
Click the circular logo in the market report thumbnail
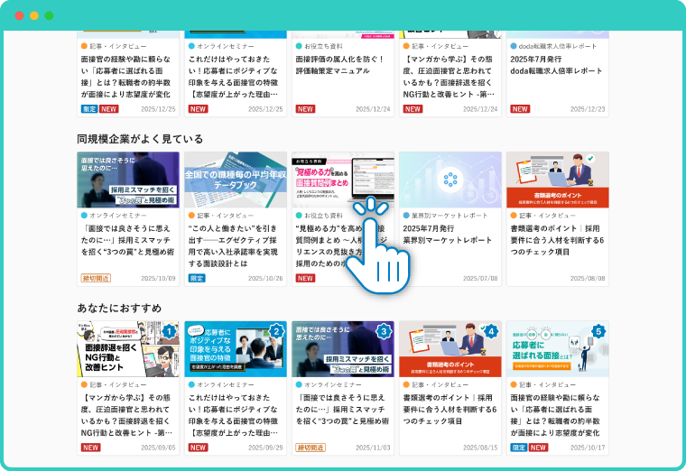(x=450, y=180)
